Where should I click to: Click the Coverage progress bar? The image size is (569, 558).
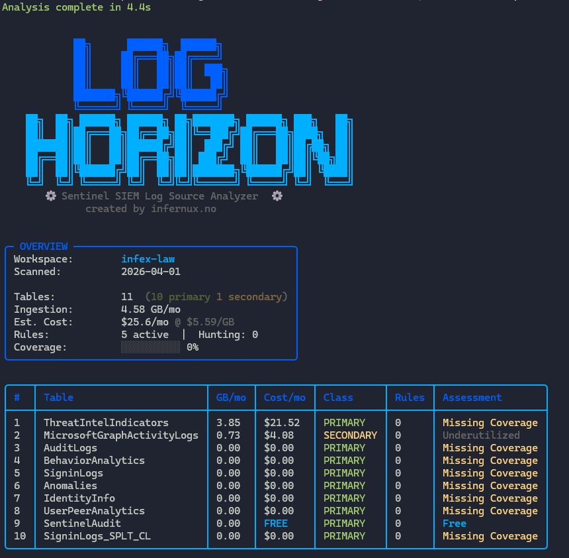pyautogui.click(x=151, y=347)
